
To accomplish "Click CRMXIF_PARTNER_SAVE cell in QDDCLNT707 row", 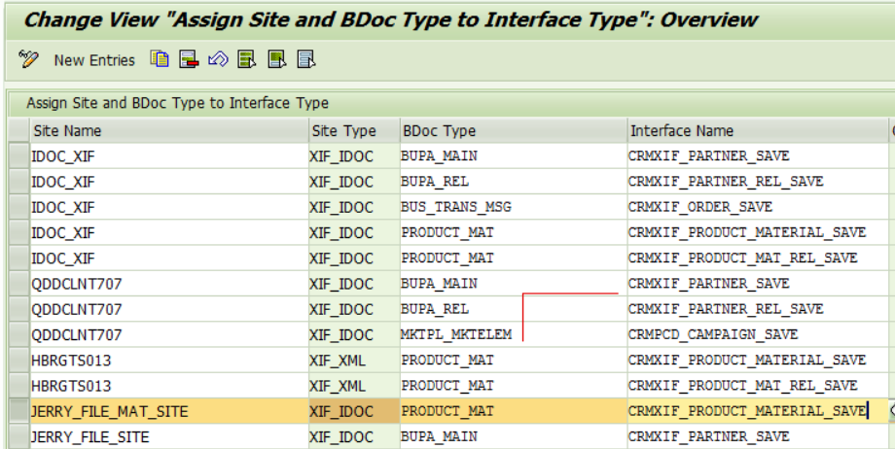I will 758,284.
